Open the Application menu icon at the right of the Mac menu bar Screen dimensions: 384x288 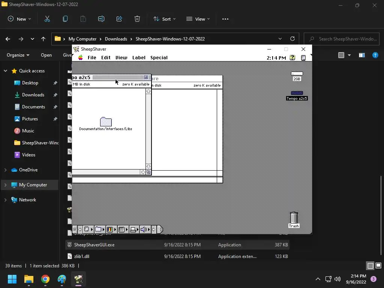(x=303, y=58)
